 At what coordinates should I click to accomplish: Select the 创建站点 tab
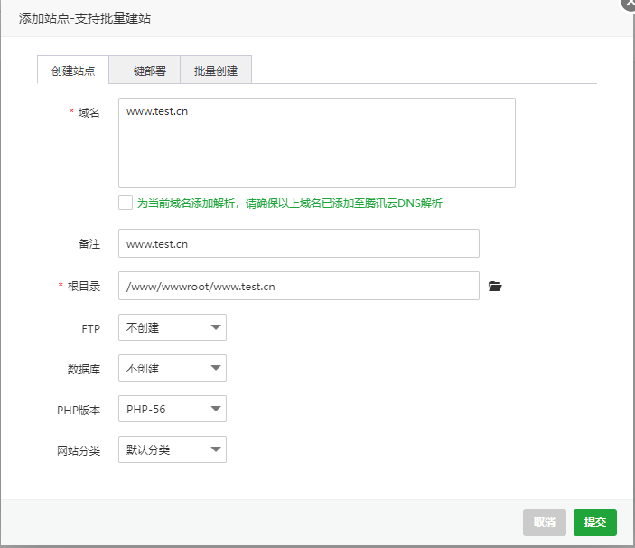[x=73, y=71]
